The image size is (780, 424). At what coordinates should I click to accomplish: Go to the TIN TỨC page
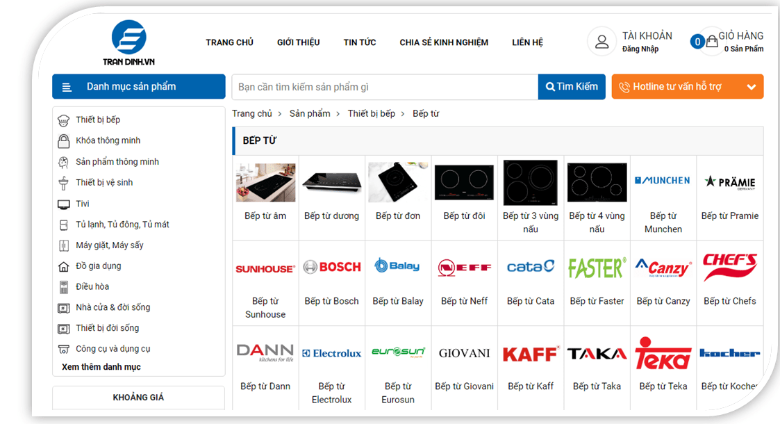[x=359, y=42]
